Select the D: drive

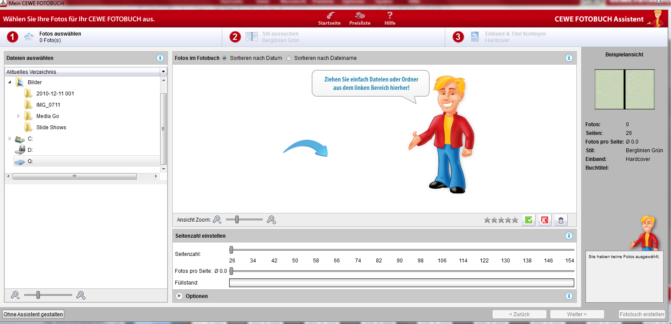(x=30, y=150)
